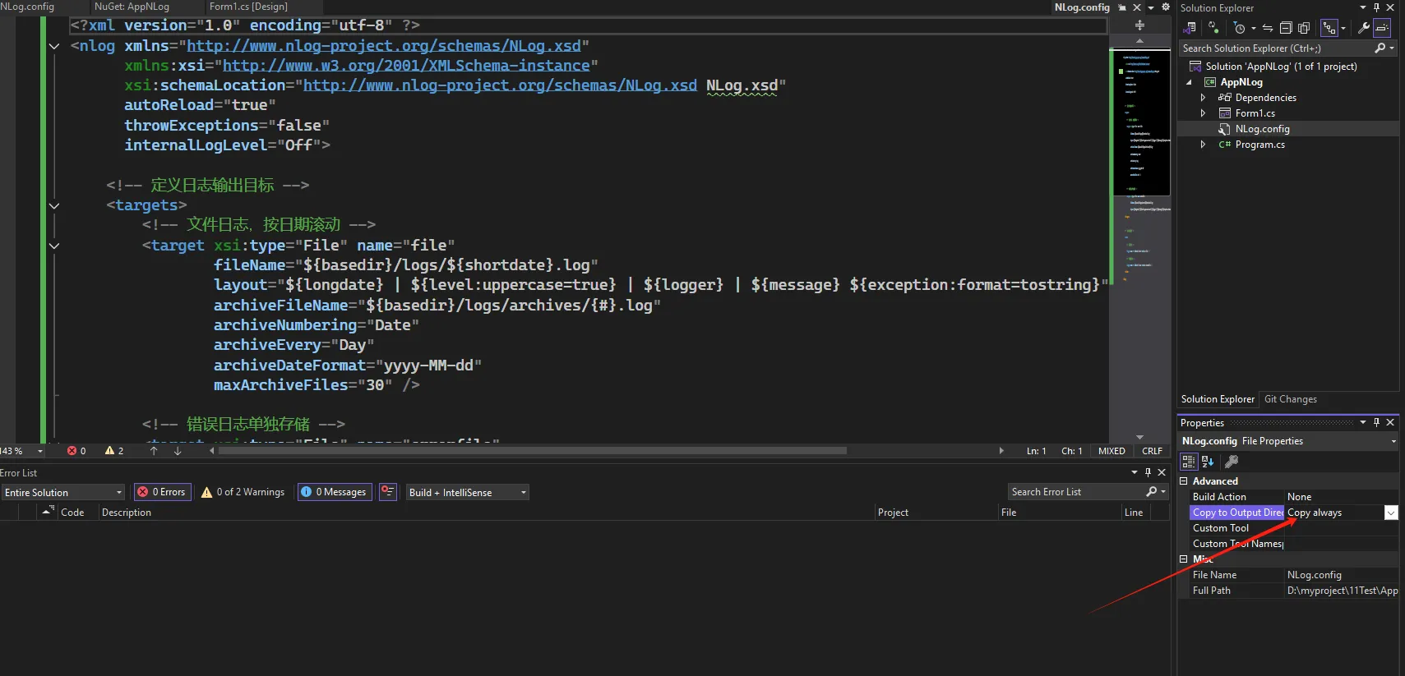Expand the Form1.cs node
This screenshot has width=1405, height=676.
[1203, 113]
